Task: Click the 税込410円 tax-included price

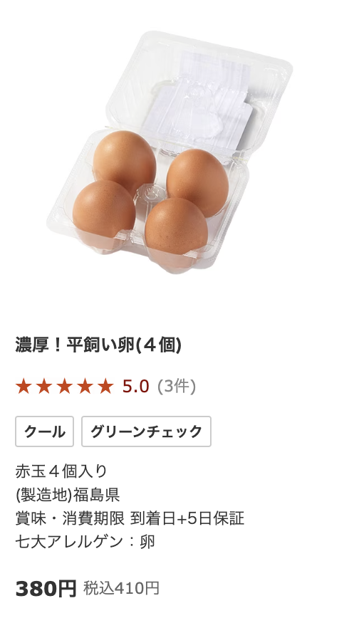Action: [x=121, y=588]
